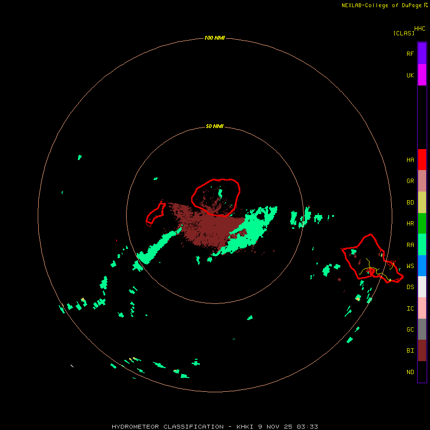Screen dimensions: 430x430
Task: Click the small red island outline west of center
Action: pyautogui.click(x=155, y=214)
